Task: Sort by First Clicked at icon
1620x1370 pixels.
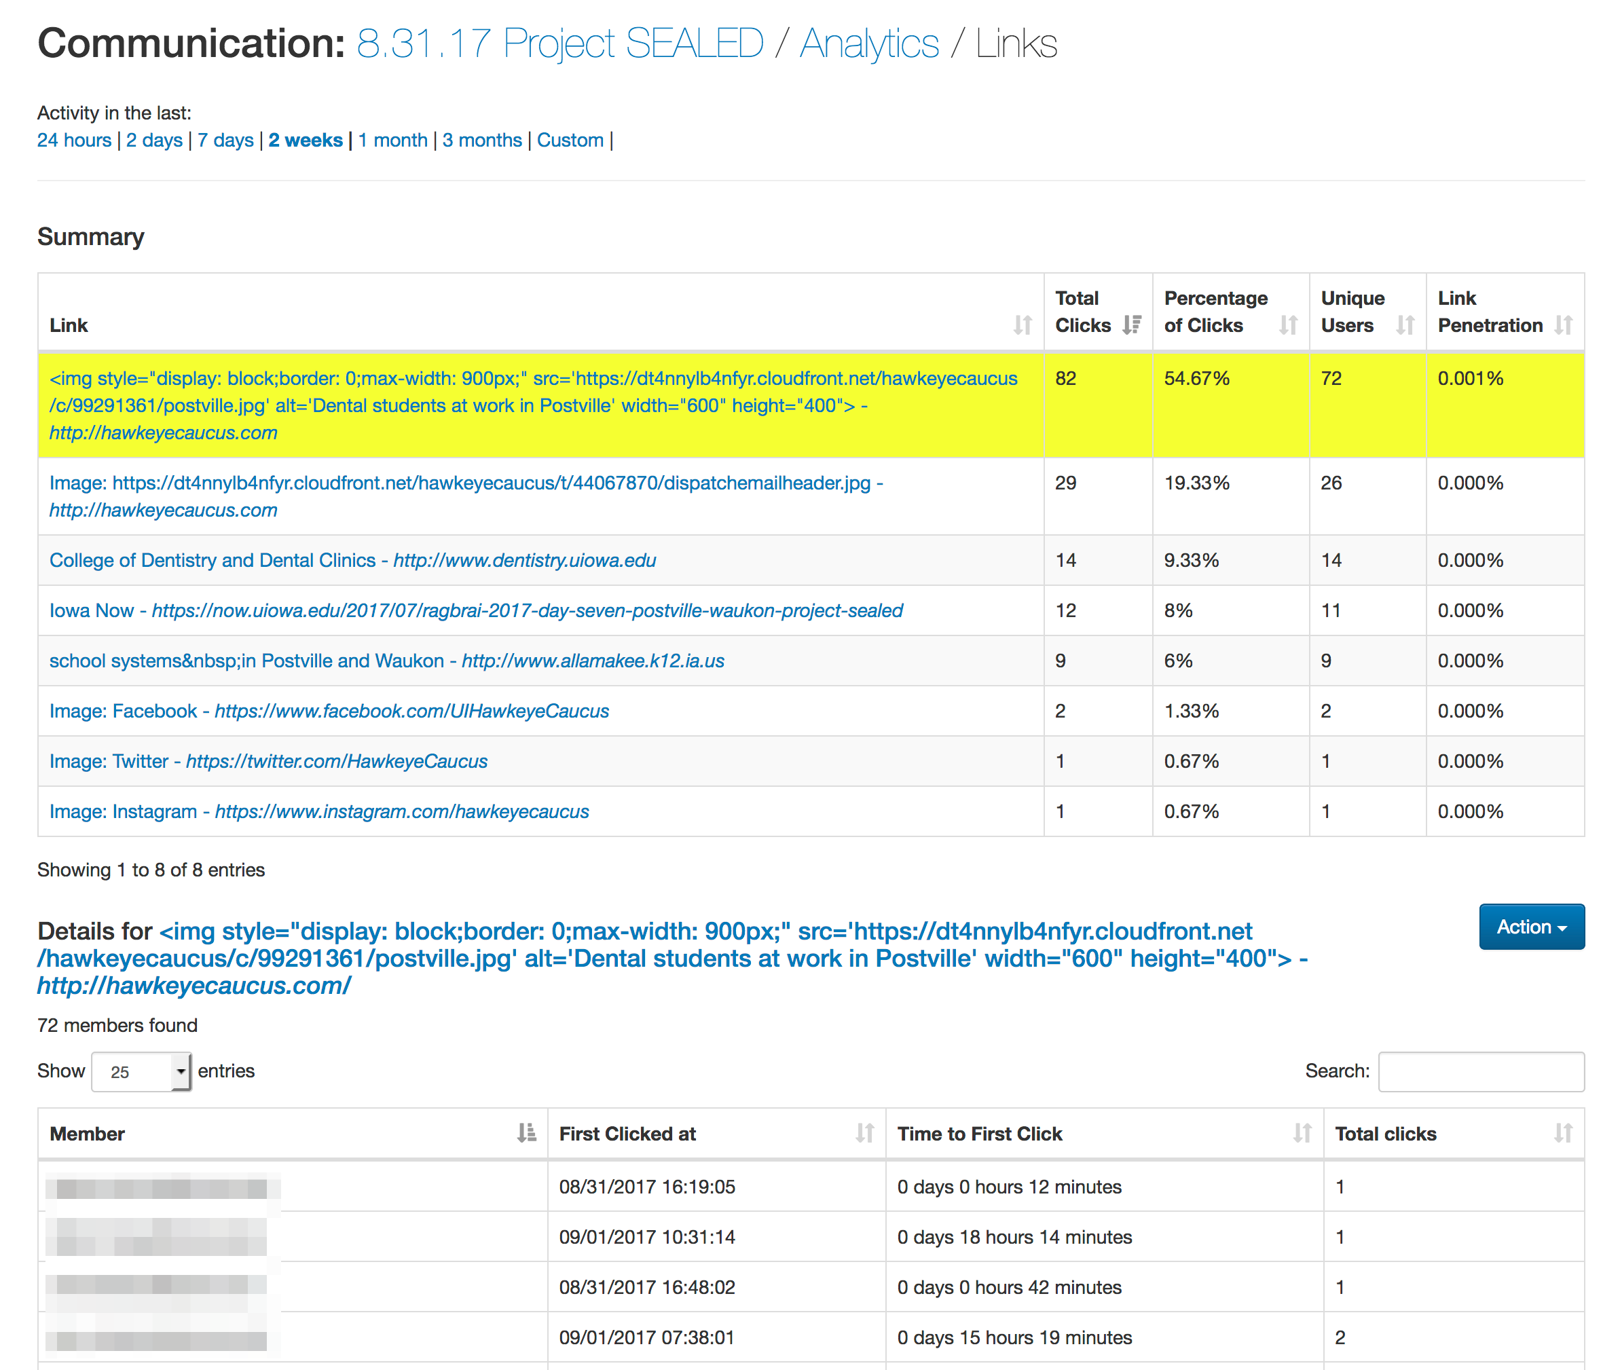Action: click(x=864, y=1133)
